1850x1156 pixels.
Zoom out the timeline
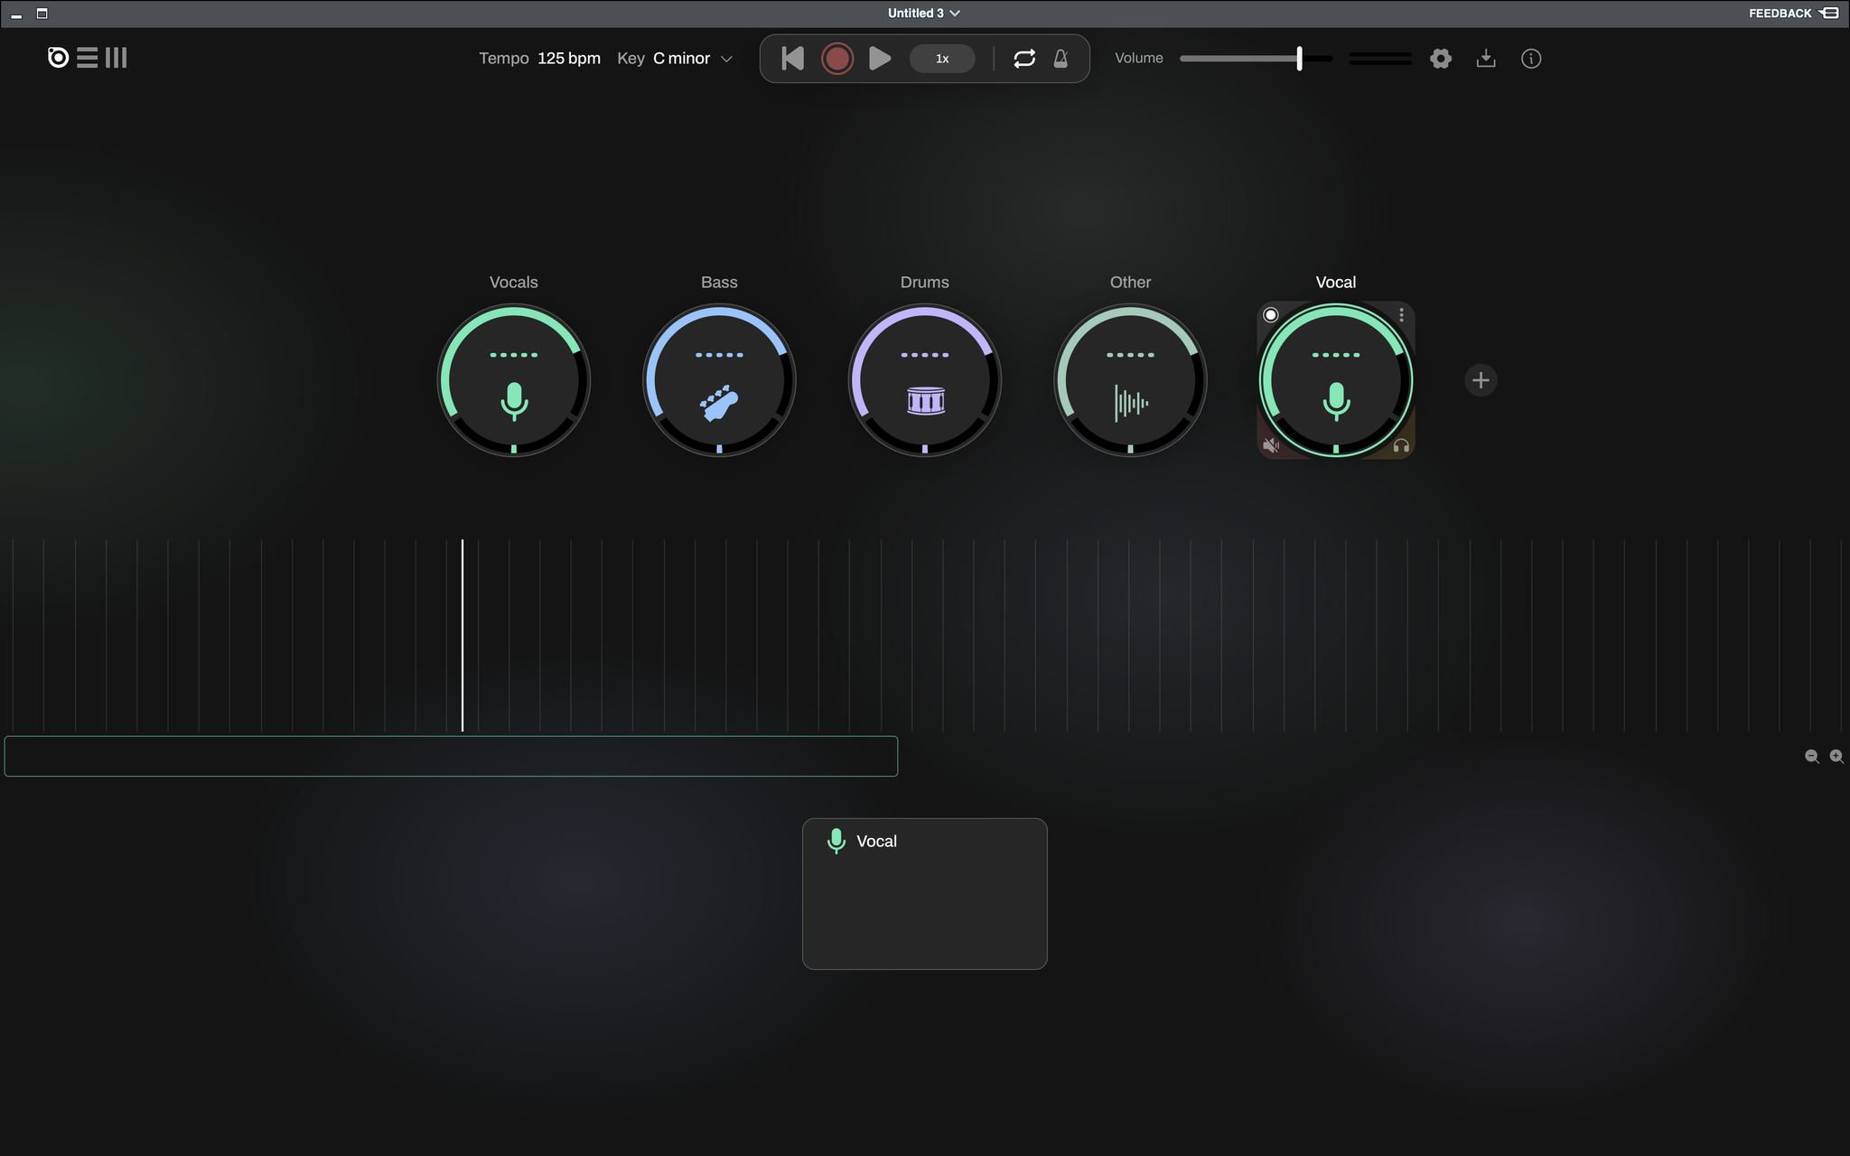1811,757
